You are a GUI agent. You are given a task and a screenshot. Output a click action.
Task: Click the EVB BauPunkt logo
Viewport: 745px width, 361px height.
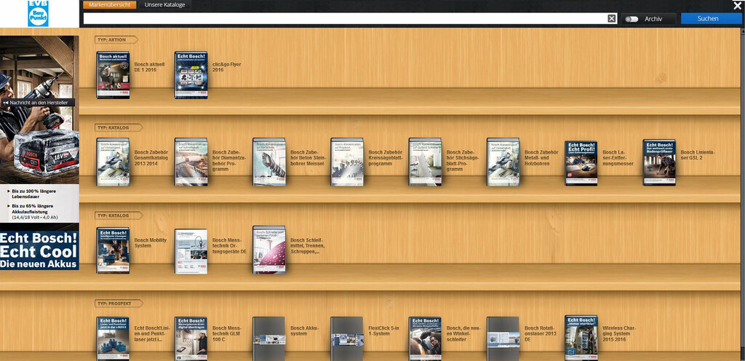38,13
